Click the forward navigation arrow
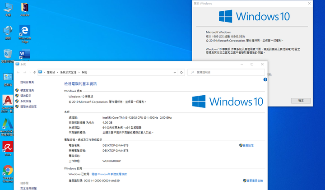 click(25, 72)
